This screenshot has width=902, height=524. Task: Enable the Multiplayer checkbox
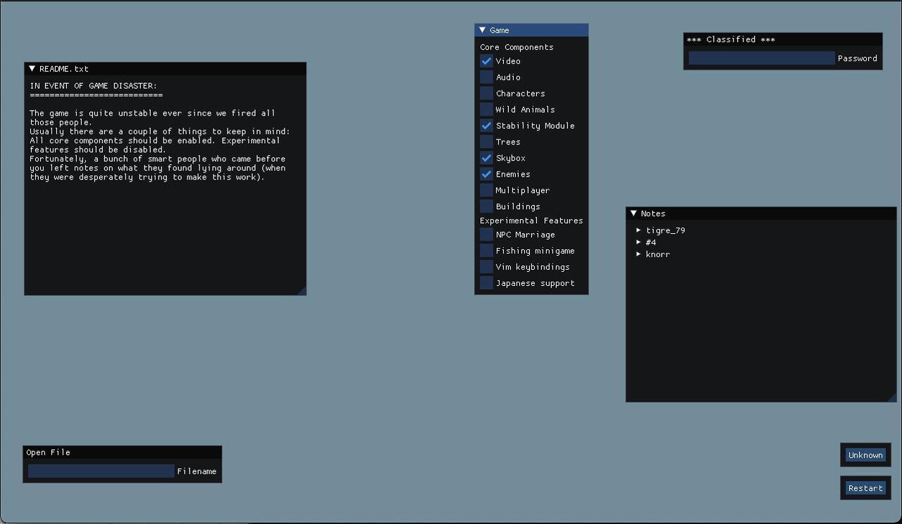(486, 191)
